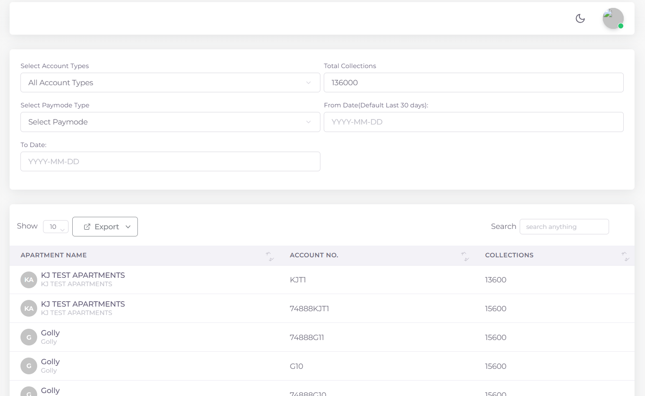Screen dimensions: 645x396
Task: Sort by Apartment Name using sort arrows
Action: pos(269,256)
